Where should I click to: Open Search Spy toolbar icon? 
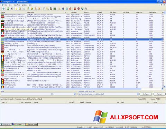coord(51,9)
